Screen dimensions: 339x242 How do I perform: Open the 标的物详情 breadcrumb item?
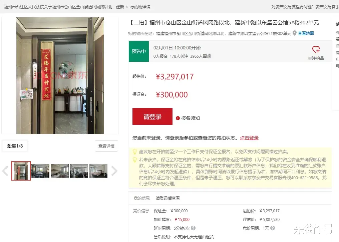click(140, 7)
